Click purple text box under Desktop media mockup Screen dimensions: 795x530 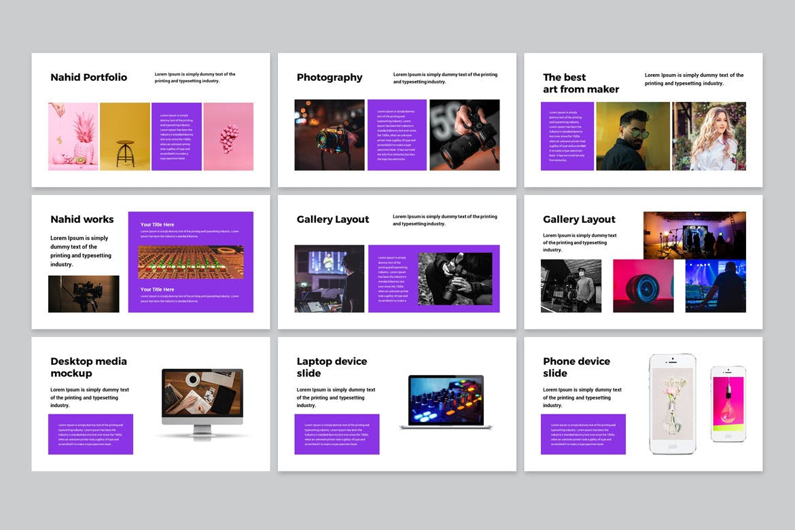[x=90, y=434]
